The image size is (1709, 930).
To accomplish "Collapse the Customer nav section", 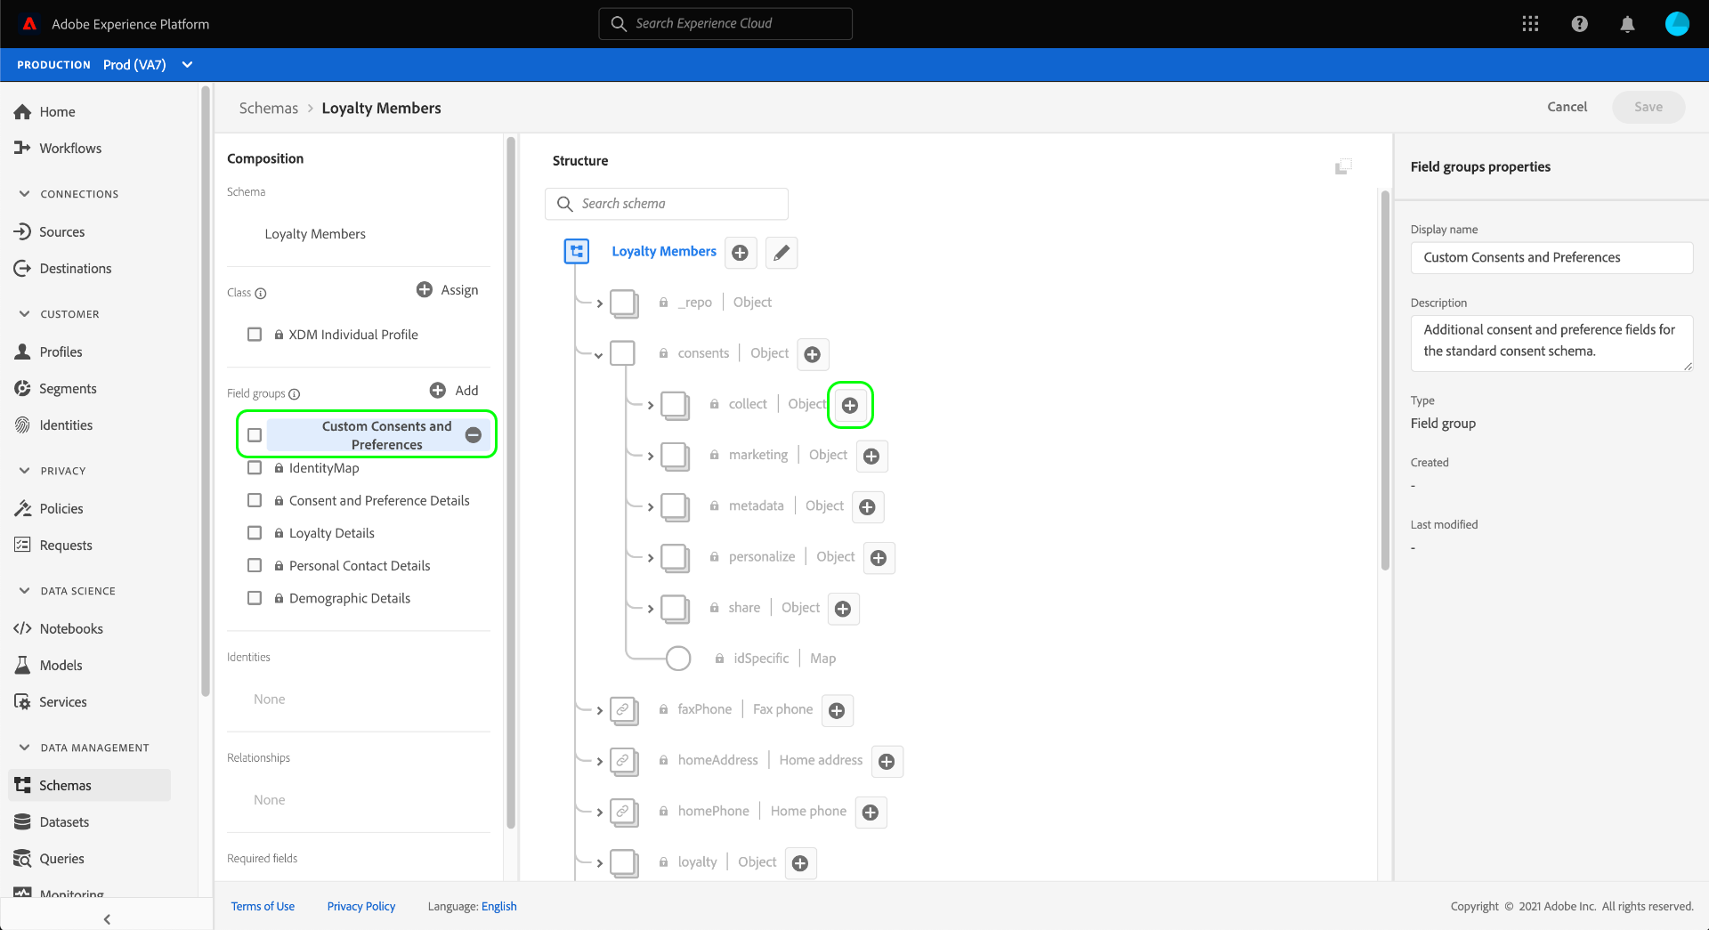I will 25,313.
